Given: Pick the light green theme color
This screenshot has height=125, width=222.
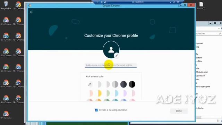Looking at the screenshot, I should pos(106,93).
